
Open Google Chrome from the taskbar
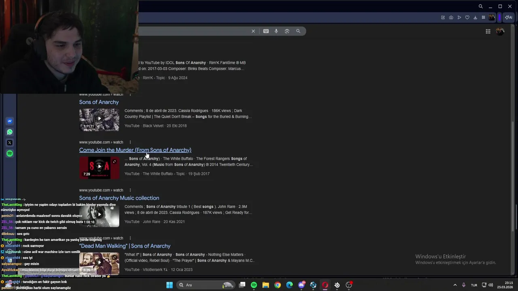point(277,285)
